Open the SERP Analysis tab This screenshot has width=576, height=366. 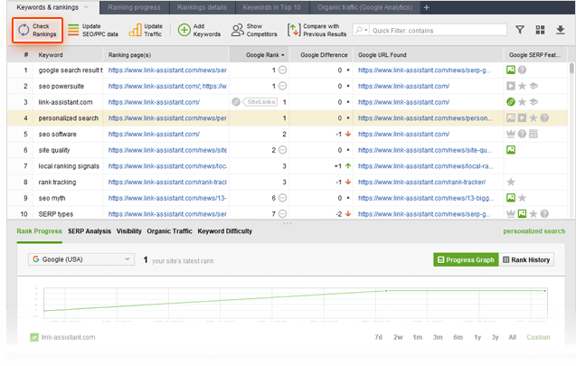point(90,231)
